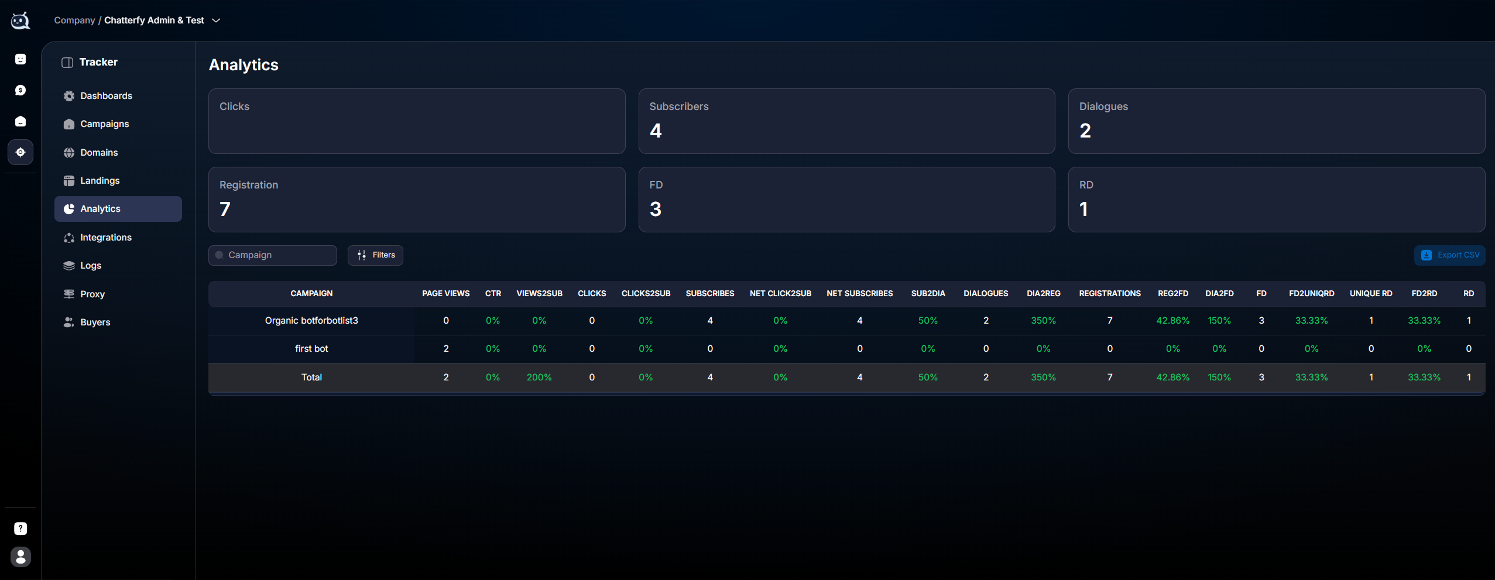The image size is (1495, 580).
Task: Select the tracker target icon in left rail
Action: tap(20, 152)
